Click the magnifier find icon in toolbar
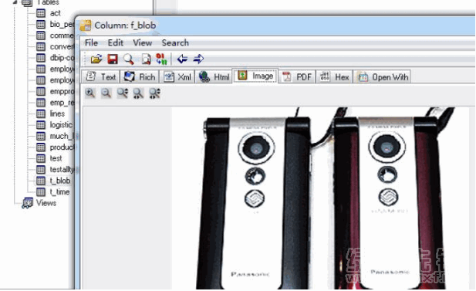 click(128, 59)
